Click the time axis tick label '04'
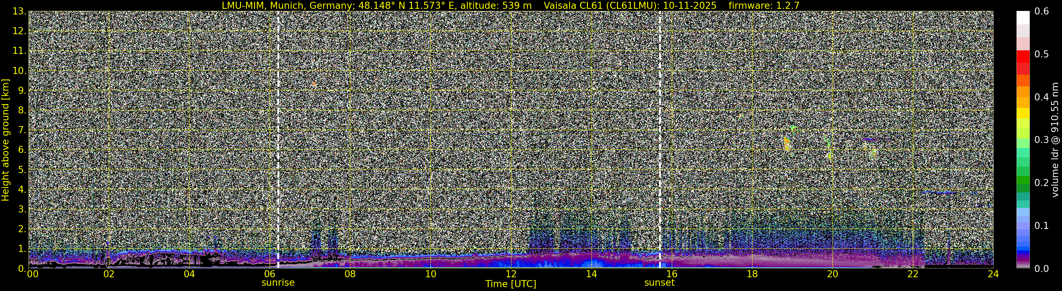 tap(189, 274)
